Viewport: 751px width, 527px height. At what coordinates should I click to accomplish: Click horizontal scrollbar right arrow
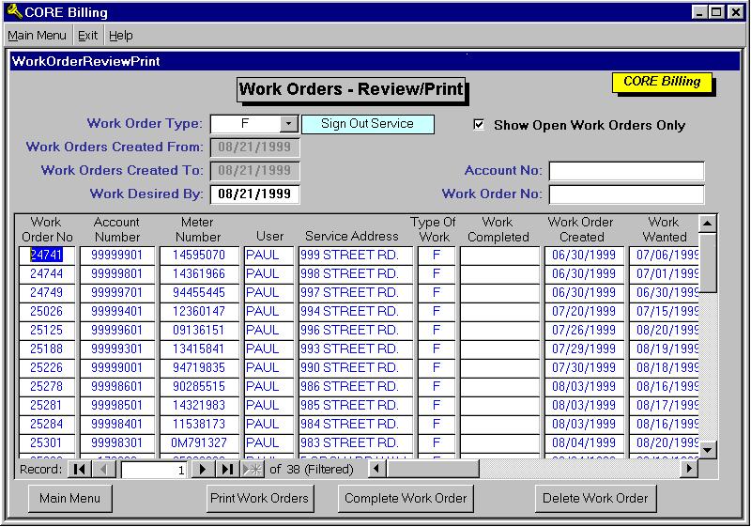[x=689, y=469]
